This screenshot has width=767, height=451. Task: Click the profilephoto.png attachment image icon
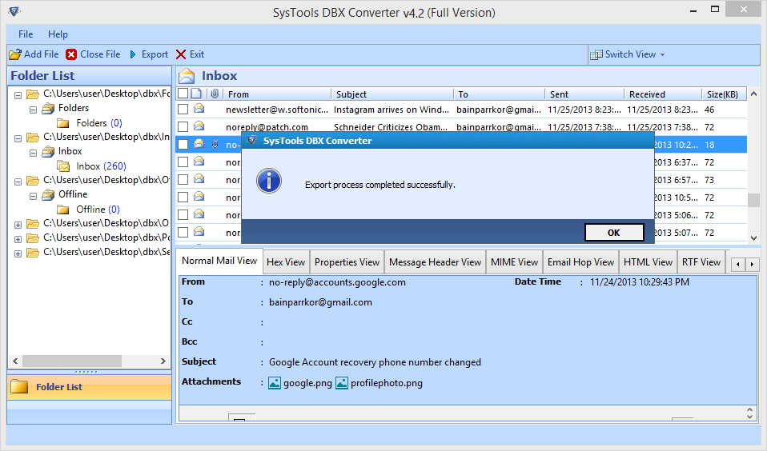pos(342,382)
